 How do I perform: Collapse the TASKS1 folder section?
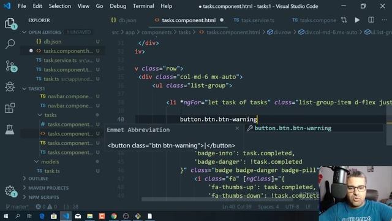coord(36,88)
